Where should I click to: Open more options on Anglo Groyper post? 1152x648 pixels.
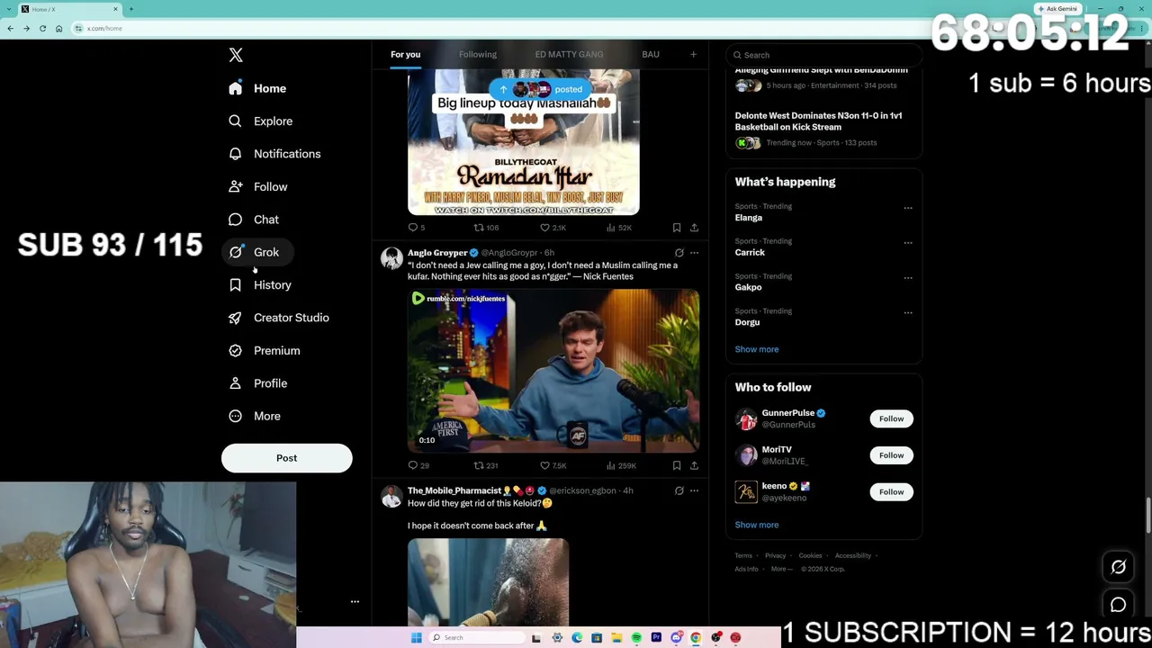tap(694, 253)
